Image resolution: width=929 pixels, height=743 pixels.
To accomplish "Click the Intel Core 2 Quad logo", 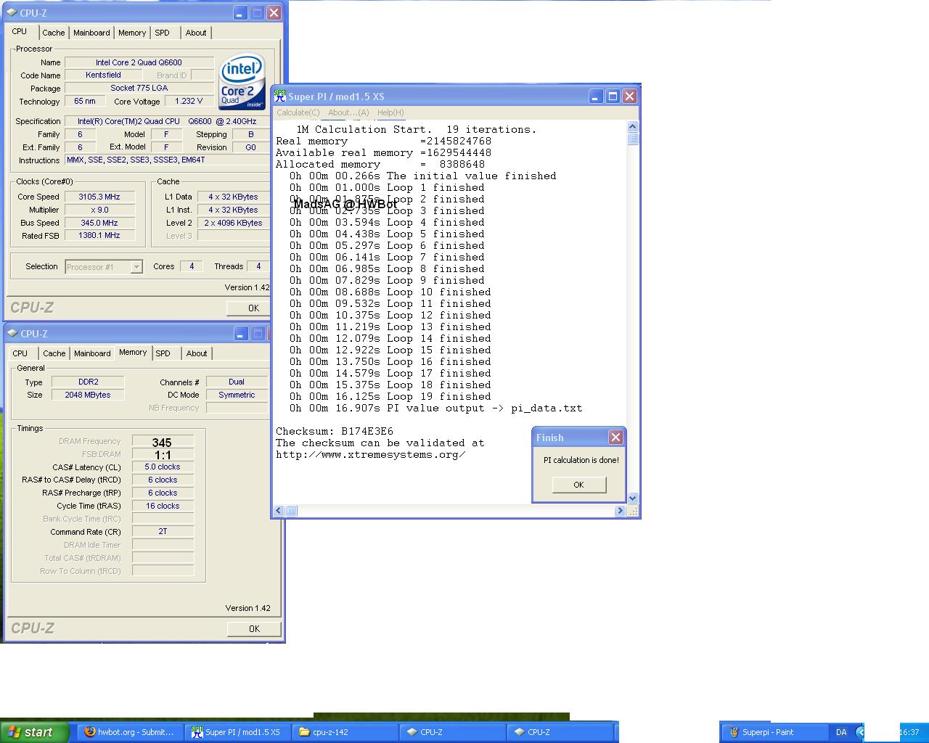I will [242, 81].
